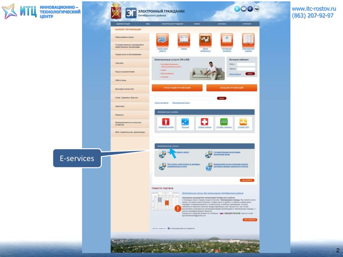The height and width of the screenshot is (257, 343).
Task: Click the red Поиск search button
Action: (222, 98)
